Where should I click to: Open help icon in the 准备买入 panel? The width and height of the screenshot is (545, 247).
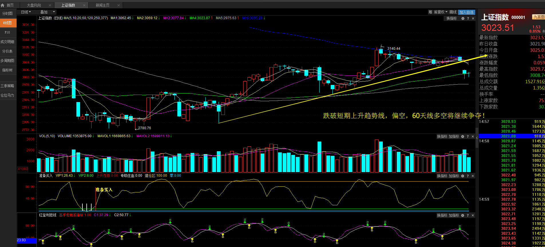(468, 176)
